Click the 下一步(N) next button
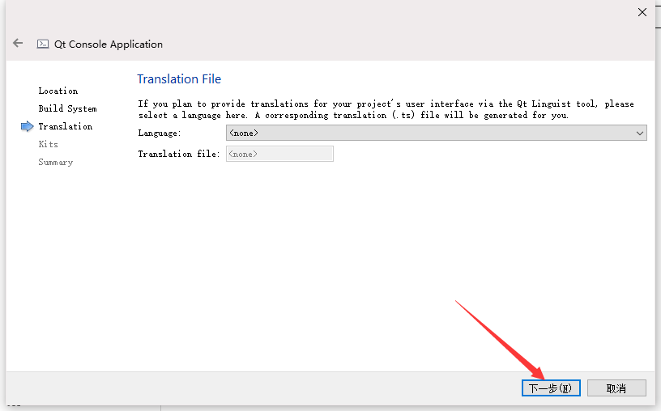The image size is (661, 411). [x=551, y=388]
